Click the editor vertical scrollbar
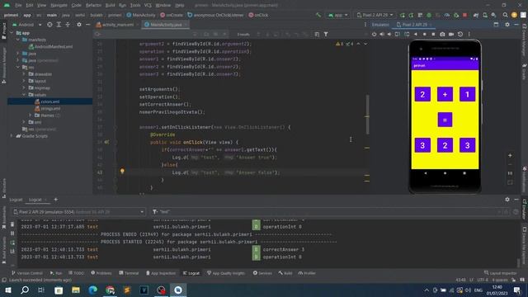 coord(367,115)
